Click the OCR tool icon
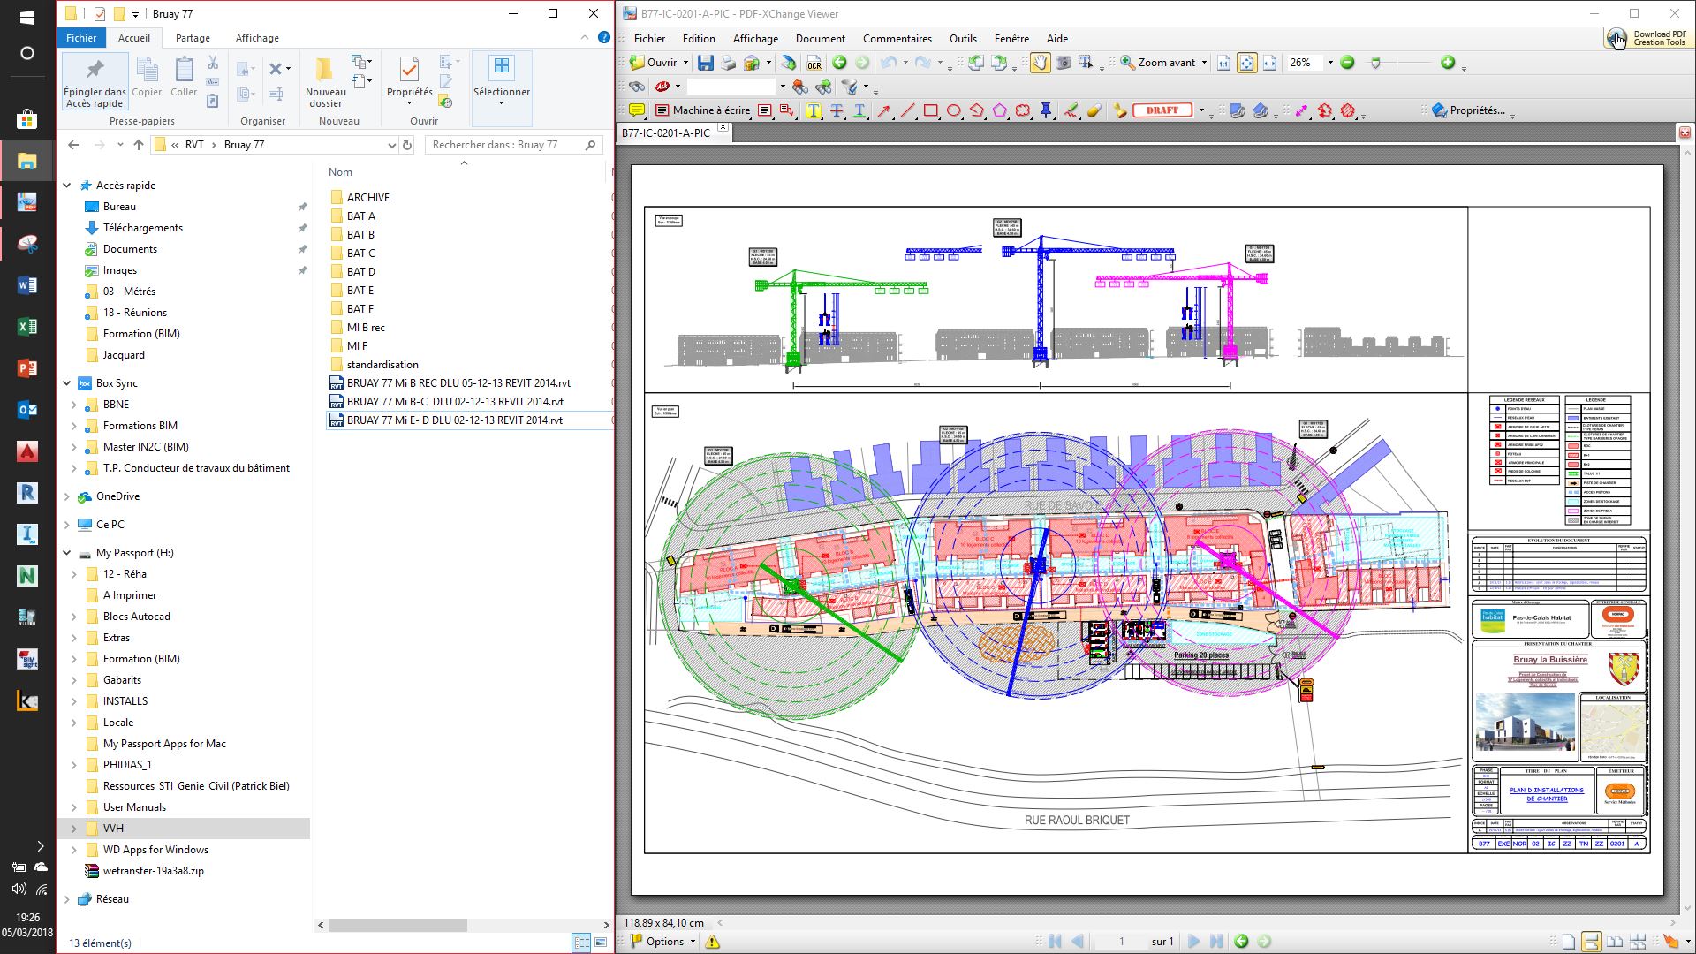This screenshot has width=1696, height=954. click(x=814, y=63)
